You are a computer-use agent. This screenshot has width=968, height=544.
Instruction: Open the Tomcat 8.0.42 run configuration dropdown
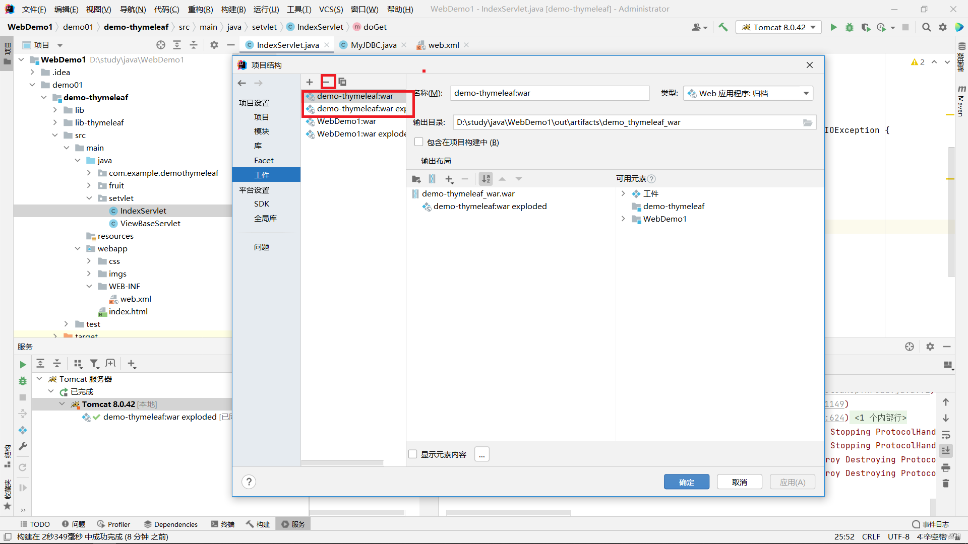tap(778, 27)
